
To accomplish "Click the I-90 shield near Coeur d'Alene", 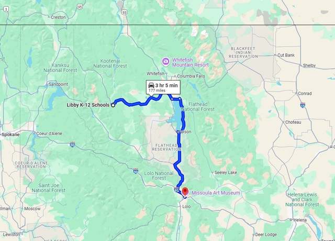I will click(72, 145).
